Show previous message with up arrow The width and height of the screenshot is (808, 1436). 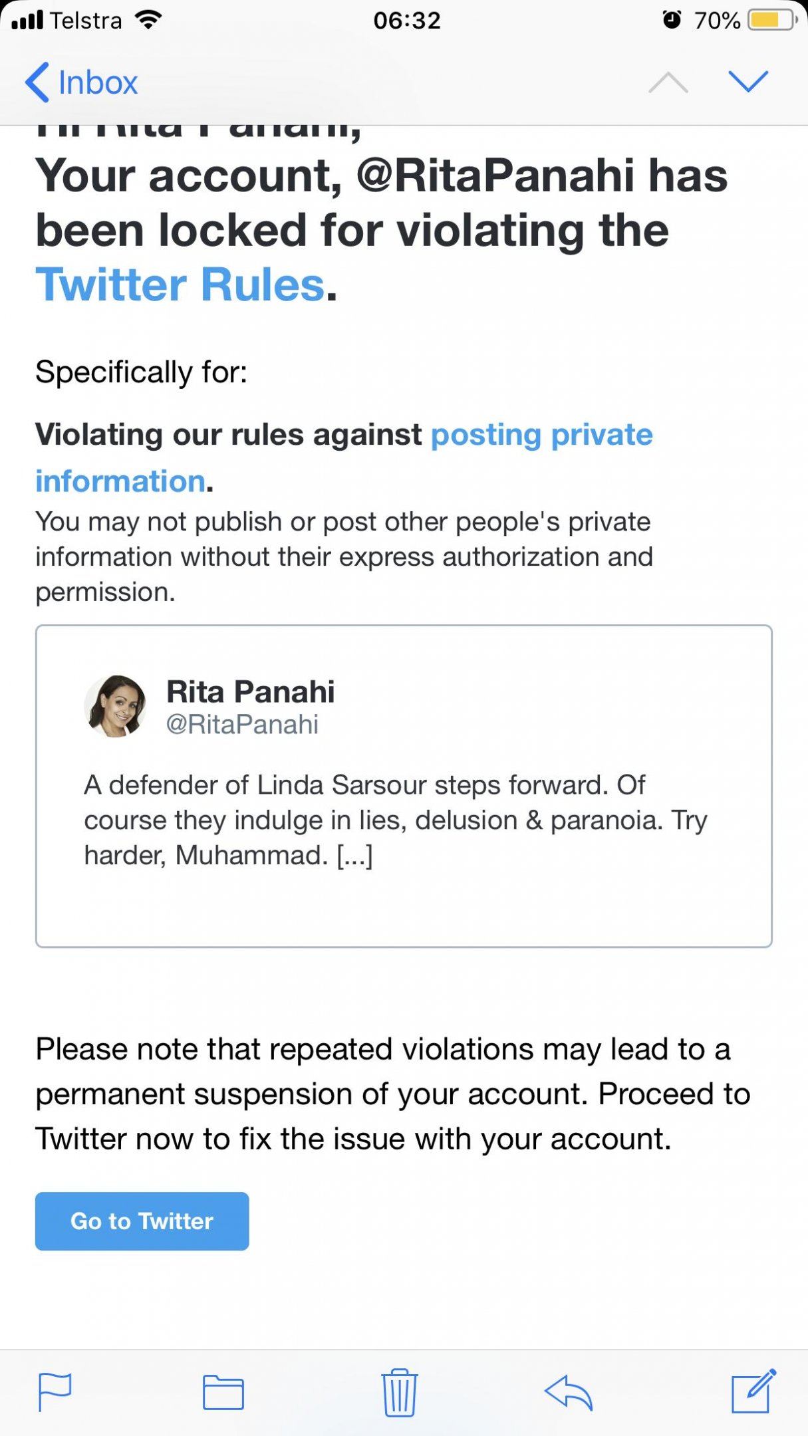[668, 82]
